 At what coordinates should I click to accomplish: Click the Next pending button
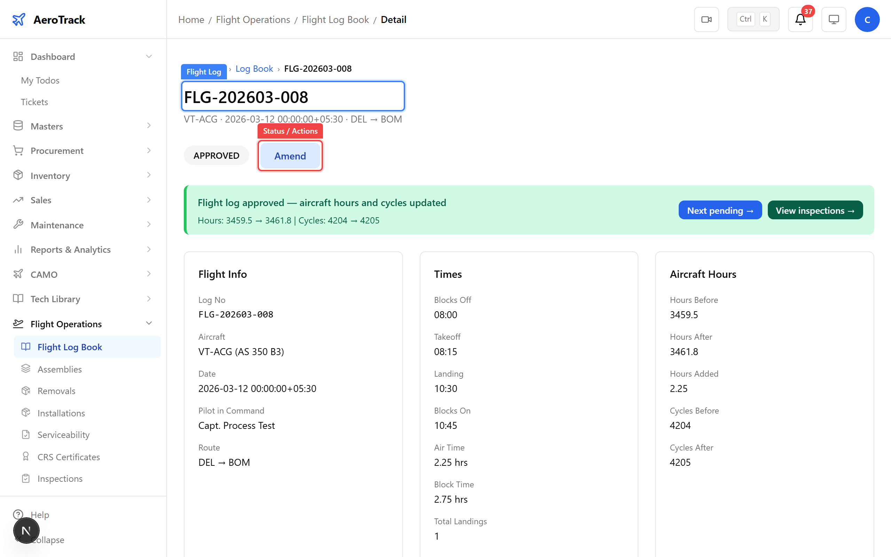pyautogui.click(x=720, y=210)
